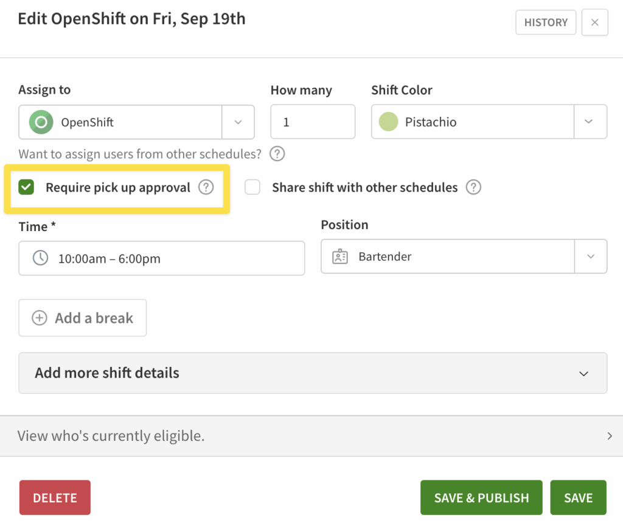
Task: Enable Share shift with other schedules
Action: pos(252,187)
